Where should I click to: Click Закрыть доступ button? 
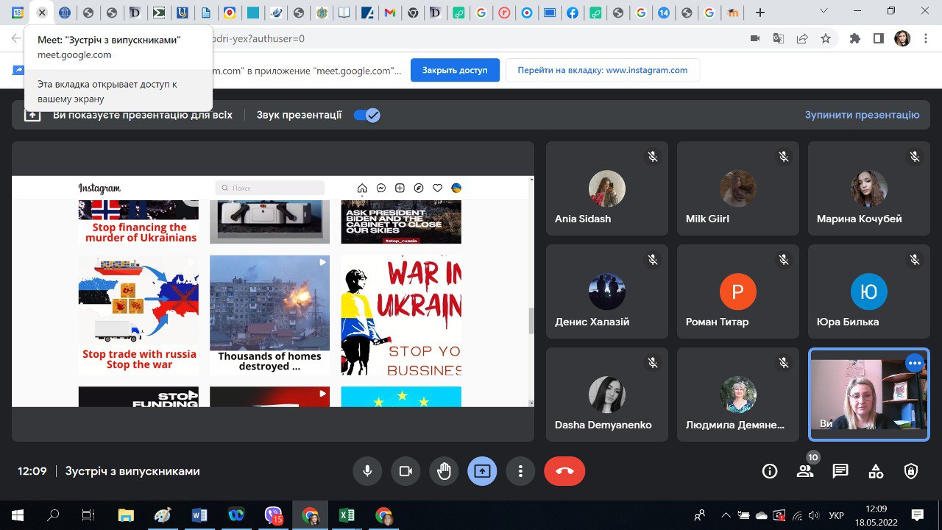click(455, 70)
